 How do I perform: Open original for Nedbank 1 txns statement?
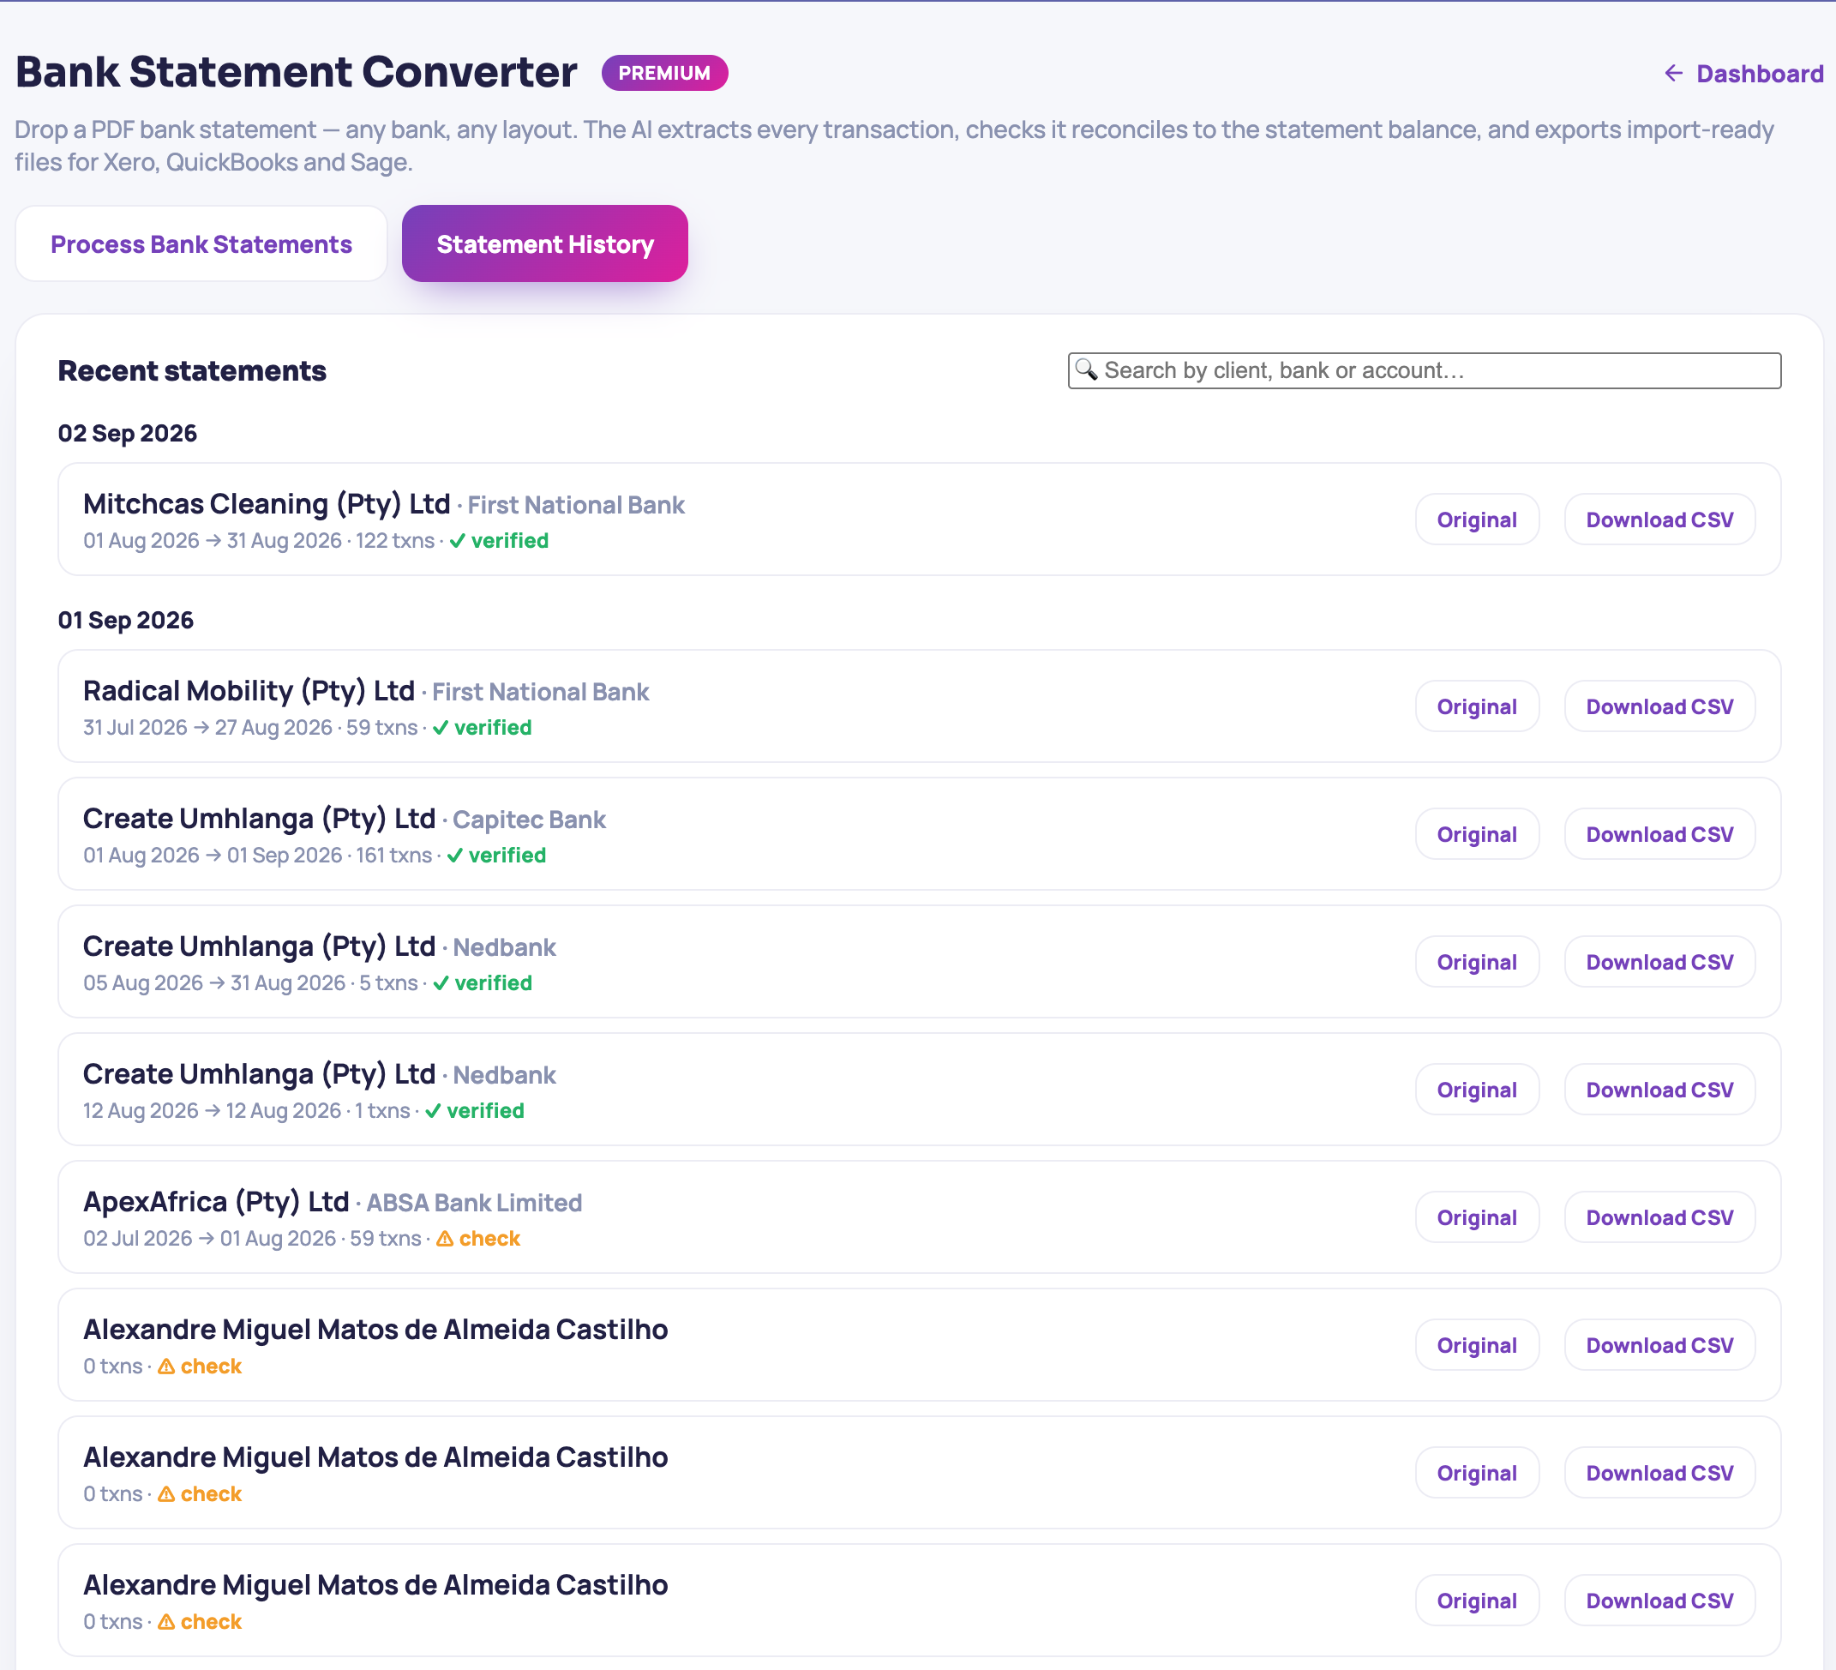click(1477, 1090)
